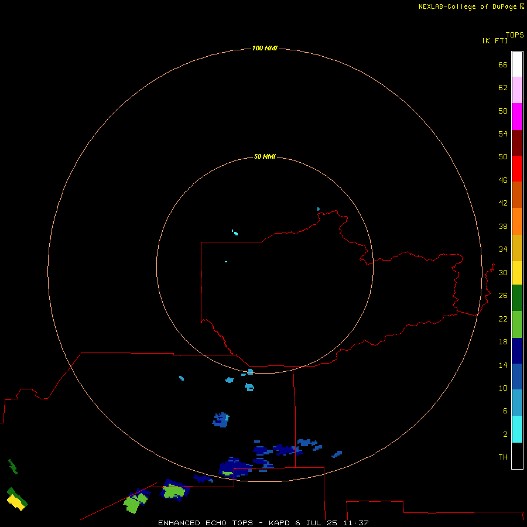
Task: Click the '54' legend value
Action: [503, 134]
